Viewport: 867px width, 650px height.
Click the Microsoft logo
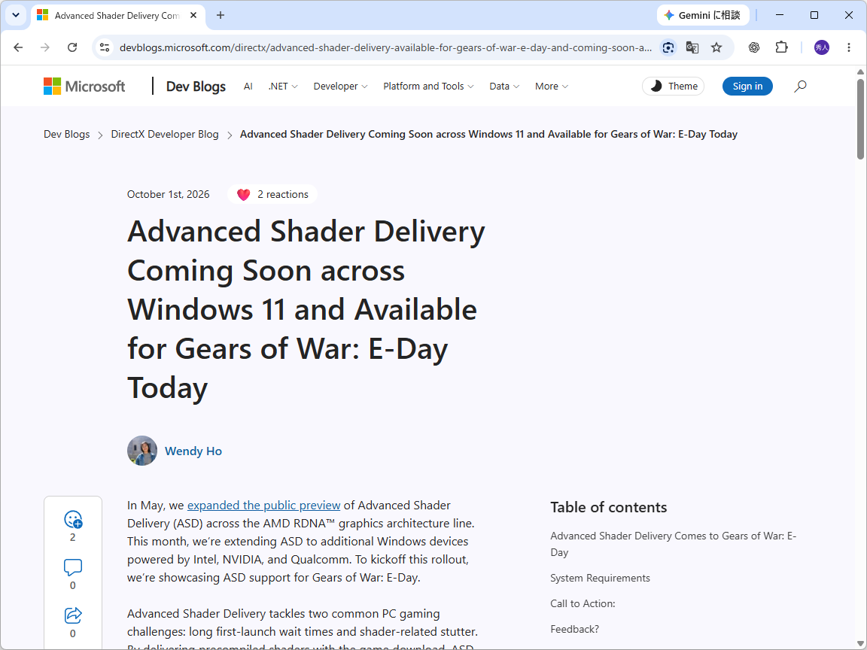coord(84,87)
